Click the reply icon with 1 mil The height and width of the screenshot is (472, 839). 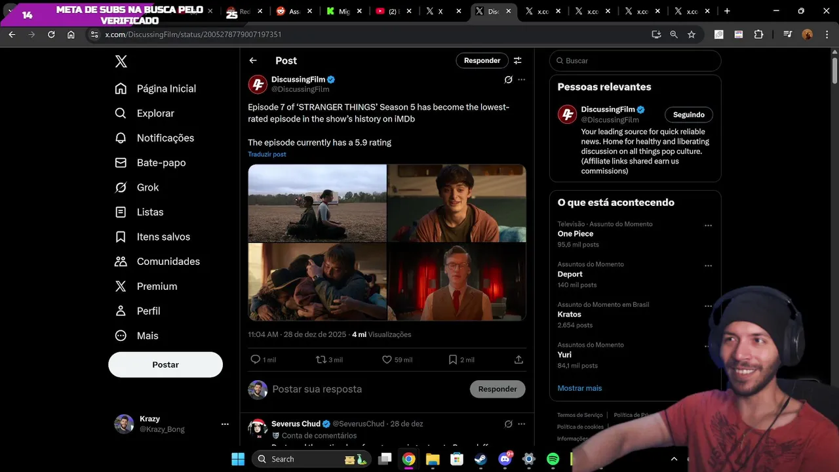pyautogui.click(x=256, y=359)
